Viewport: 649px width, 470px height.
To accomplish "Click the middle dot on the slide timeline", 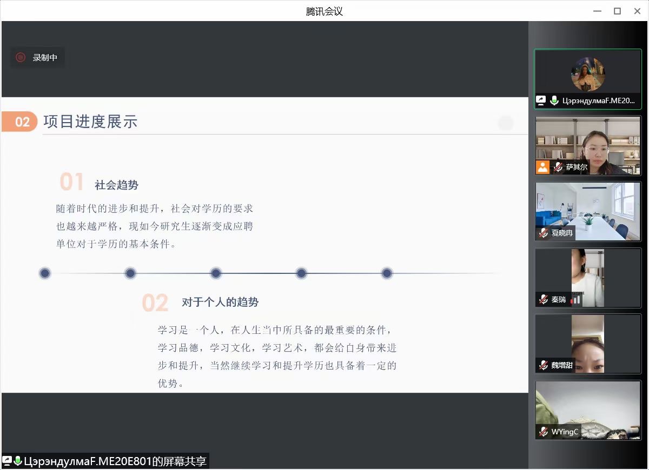I will tap(216, 273).
